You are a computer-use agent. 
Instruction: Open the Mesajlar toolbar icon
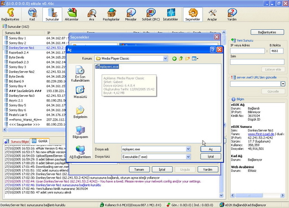(131, 15)
